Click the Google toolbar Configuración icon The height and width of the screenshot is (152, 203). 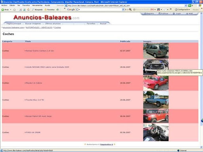click(176, 9)
